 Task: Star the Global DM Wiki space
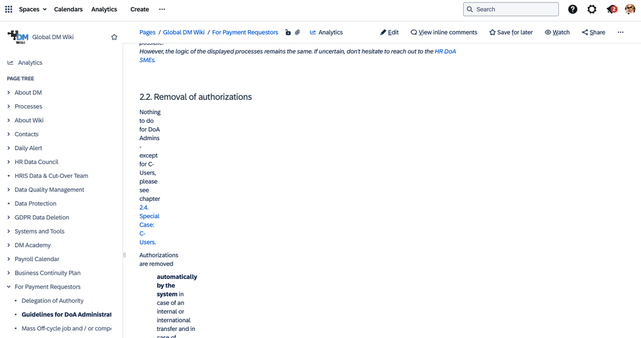tap(114, 37)
